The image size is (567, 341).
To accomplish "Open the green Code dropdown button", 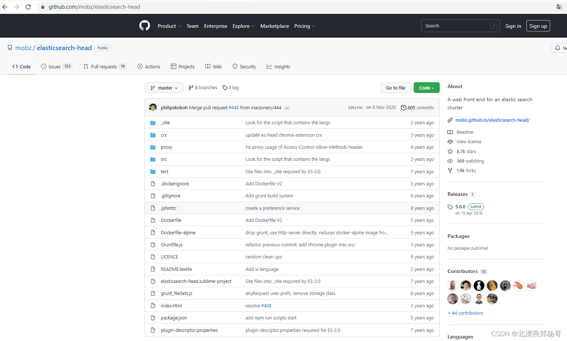I will (427, 88).
